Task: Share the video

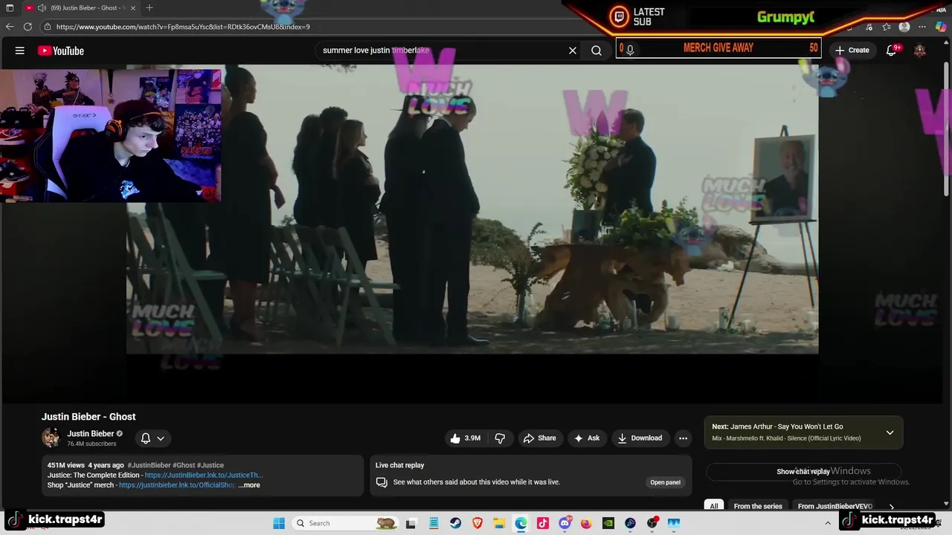Action: pyautogui.click(x=540, y=438)
